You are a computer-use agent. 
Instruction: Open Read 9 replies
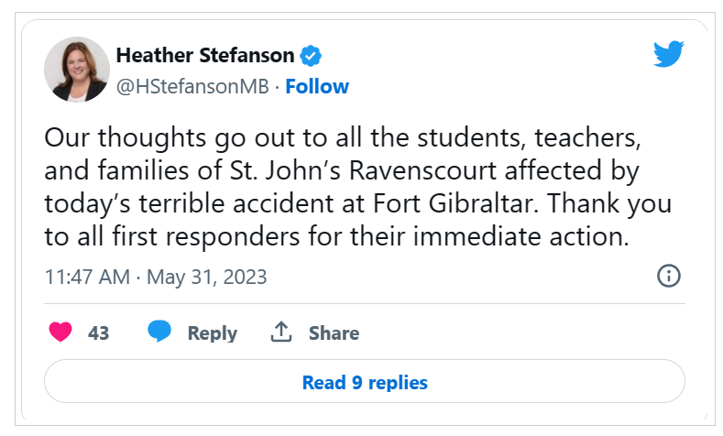tap(365, 382)
